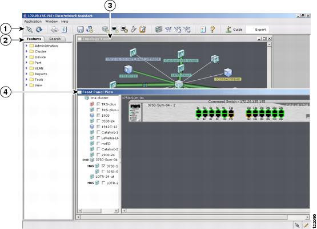Click the Software Upgrade toolbar icon
The image size is (317, 229).
(90, 30)
